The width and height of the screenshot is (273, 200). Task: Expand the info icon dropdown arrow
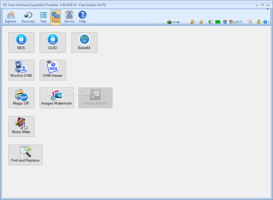click(x=269, y=22)
